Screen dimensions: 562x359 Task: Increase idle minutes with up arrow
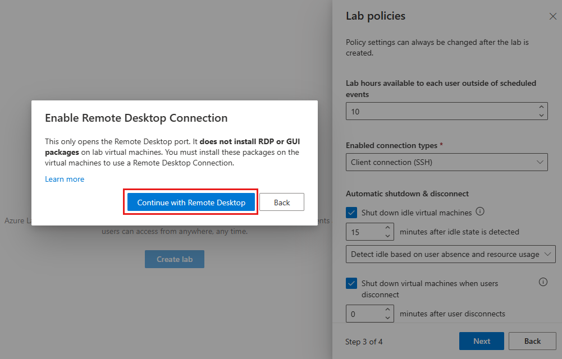click(x=387, y=227)
